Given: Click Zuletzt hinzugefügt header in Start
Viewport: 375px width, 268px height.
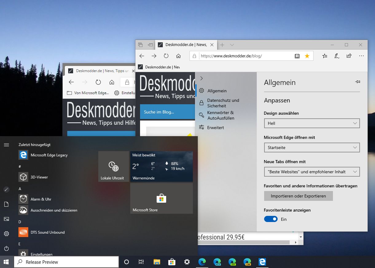Looking at the screenshot, I should 34,144.
